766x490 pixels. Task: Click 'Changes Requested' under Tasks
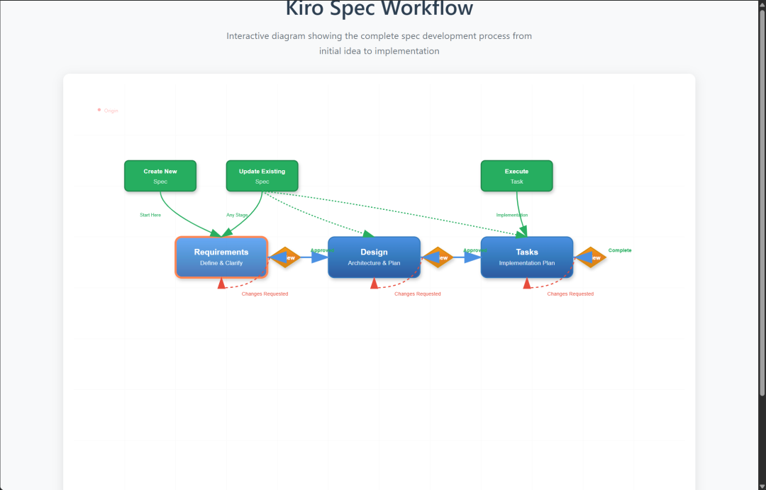click(570, 294)
